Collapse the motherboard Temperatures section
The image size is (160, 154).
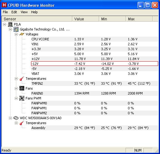coord(16,79)
